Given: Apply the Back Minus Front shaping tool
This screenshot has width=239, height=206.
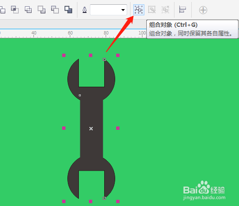Looking at the screenshot, I should click(x=55, y=10).
